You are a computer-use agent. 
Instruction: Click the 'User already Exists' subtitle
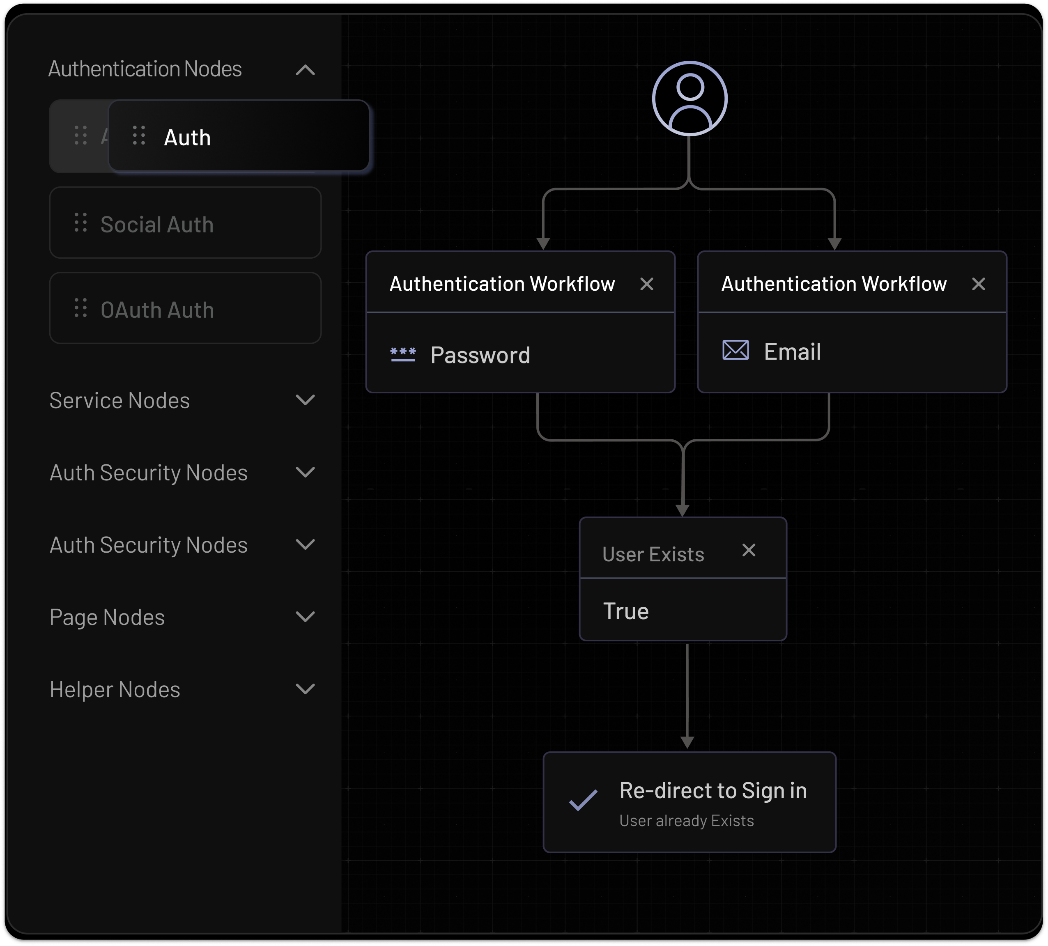pyautogui.click(x=687, y=821)
